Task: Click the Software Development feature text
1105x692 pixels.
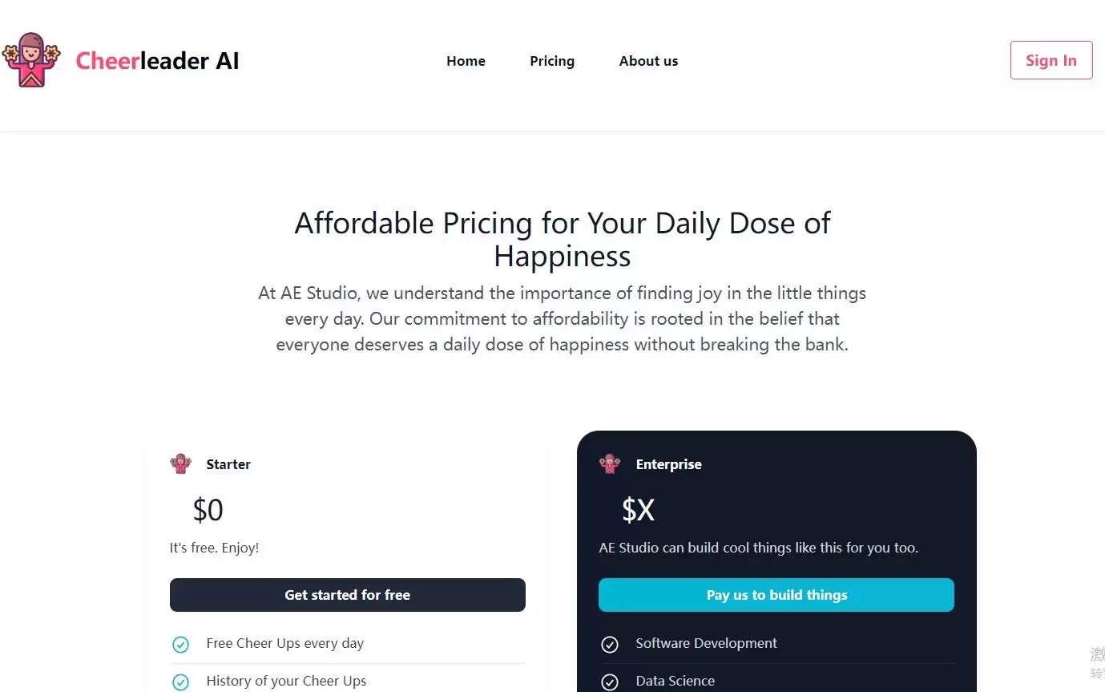Action: point(706,643)
